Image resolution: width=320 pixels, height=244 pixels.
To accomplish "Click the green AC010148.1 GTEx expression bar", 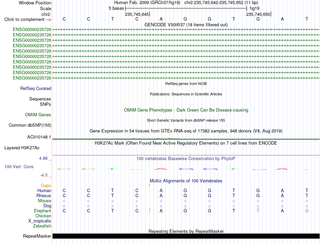I will (186, 139).
